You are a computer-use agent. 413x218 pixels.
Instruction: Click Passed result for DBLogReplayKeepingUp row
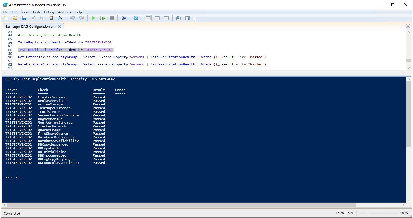(99, 163)
